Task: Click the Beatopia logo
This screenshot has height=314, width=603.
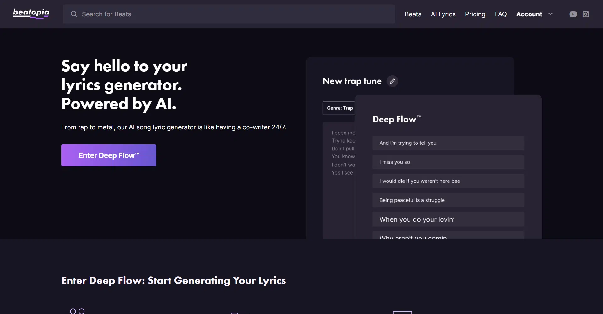Action: pos(31,14)
